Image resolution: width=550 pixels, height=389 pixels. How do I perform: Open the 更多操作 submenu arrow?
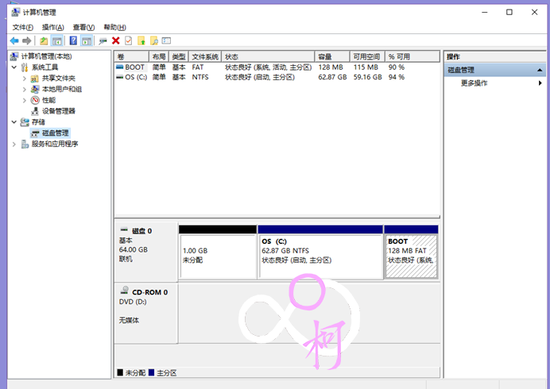coord(540,83)
